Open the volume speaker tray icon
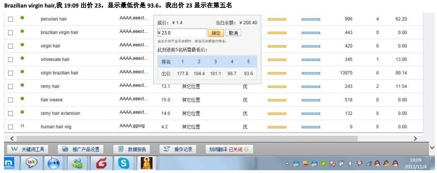The height and width of the screenshot is (173, 437). coord(350,164)
